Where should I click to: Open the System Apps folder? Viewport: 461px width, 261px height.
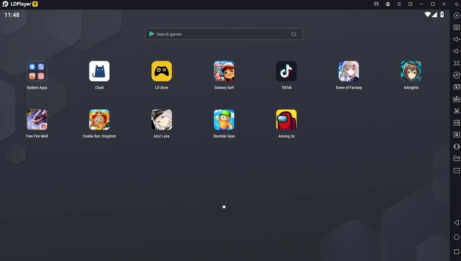[37, 71]
